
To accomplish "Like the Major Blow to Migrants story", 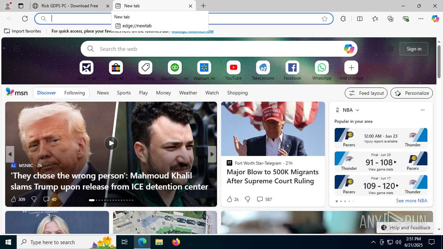I will [232, 199].
